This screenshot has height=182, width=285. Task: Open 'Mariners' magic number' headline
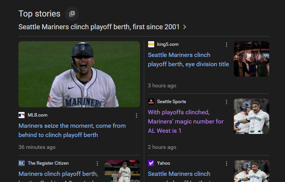185,122
